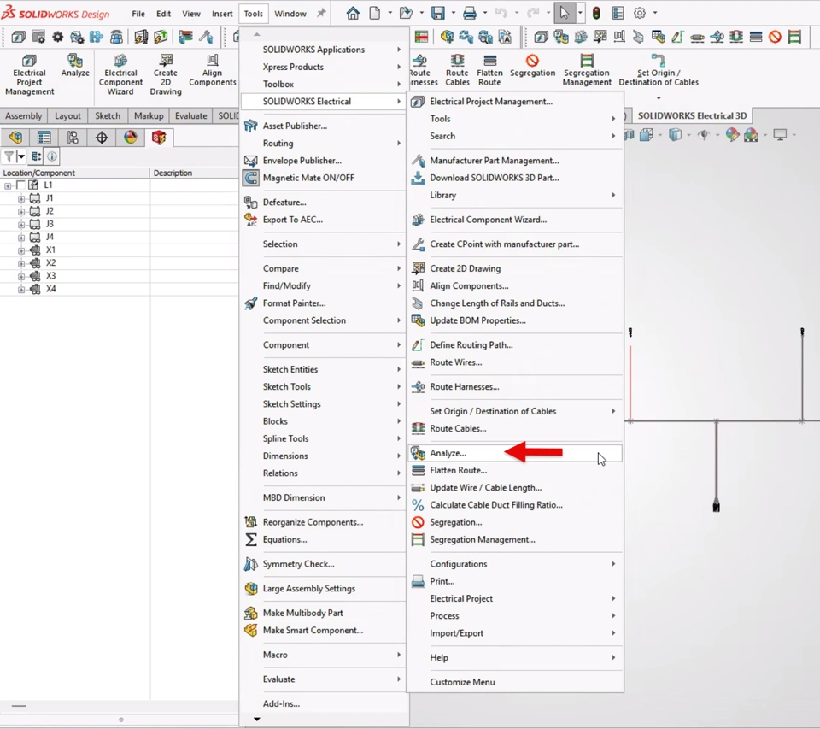Select Calculate Cable Duct Filling Ratio...
The image size is (820, 729).
[515, 505]
